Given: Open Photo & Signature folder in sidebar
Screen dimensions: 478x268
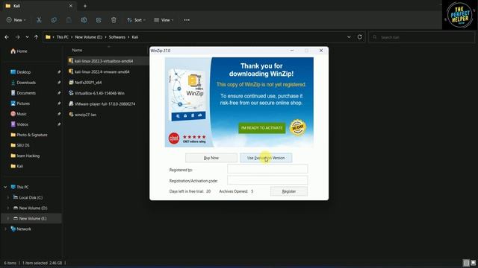Looking at the screenshot, I should 29,135.
